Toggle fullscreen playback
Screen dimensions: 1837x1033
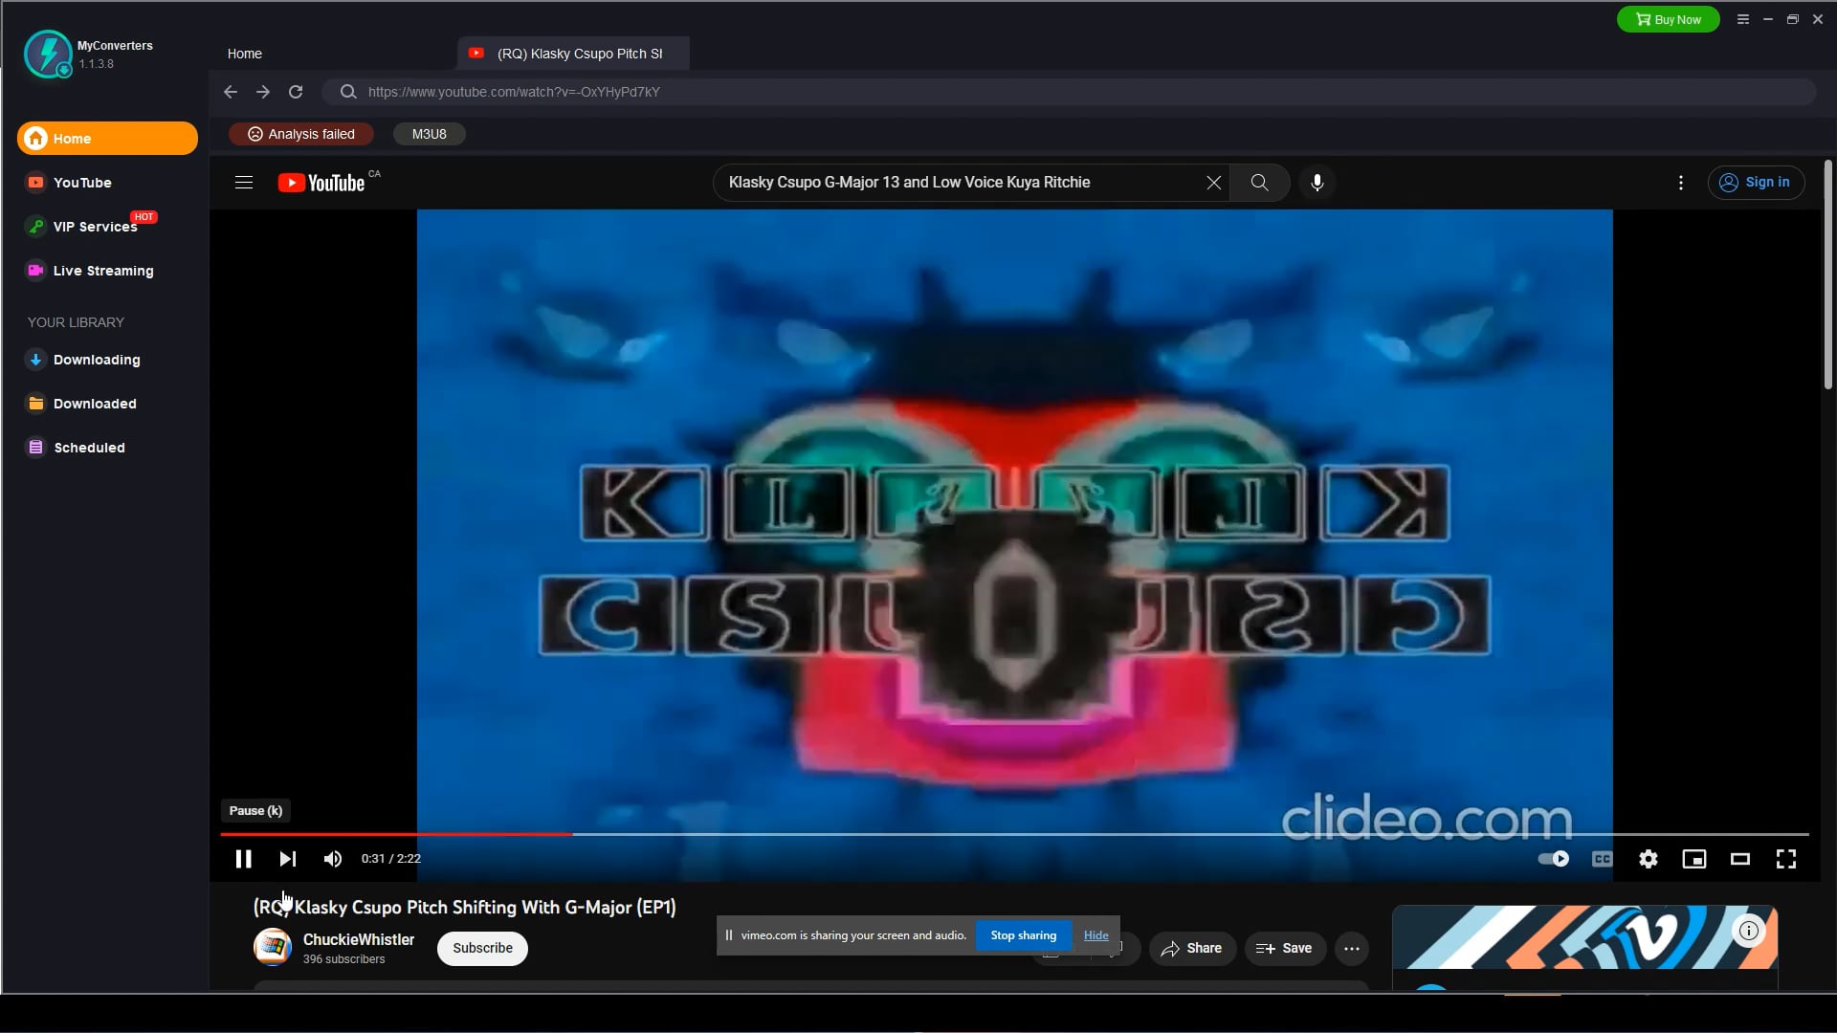pos(1785,858)
